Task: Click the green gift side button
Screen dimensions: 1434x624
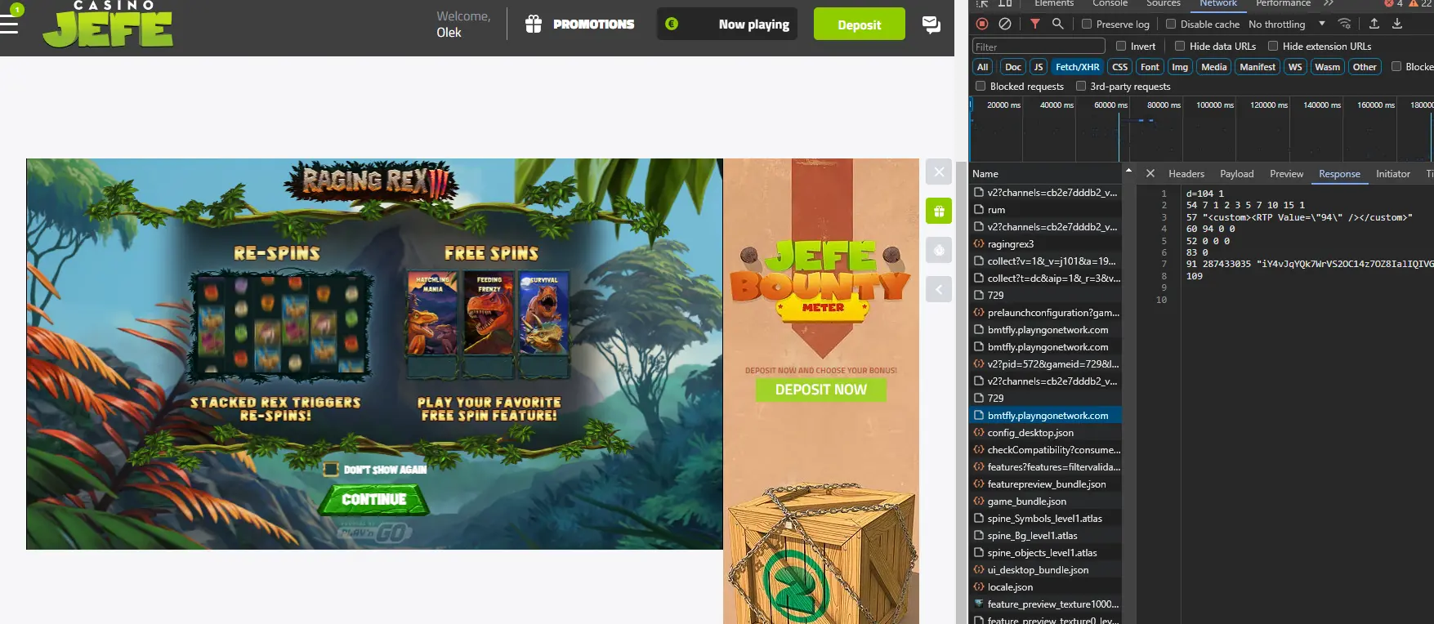Action: [x=939, y=211]
